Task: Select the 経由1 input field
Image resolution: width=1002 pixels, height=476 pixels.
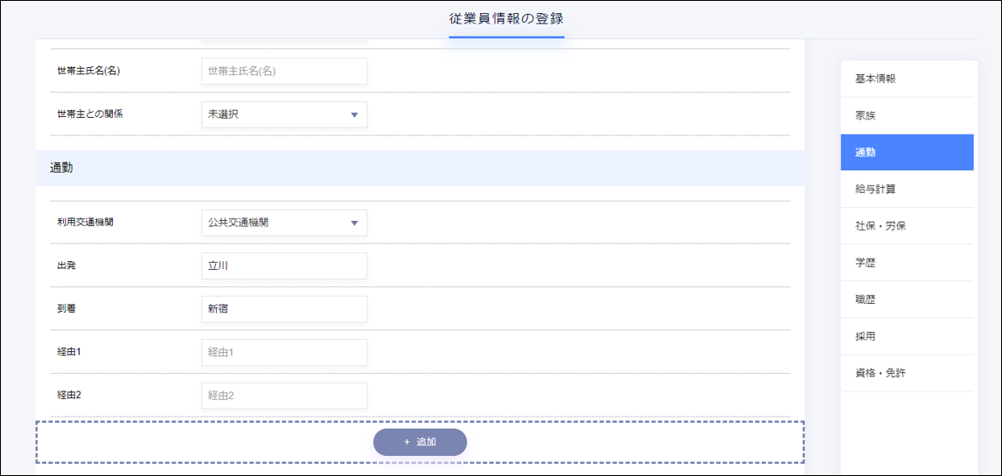Action: (284, 352)
